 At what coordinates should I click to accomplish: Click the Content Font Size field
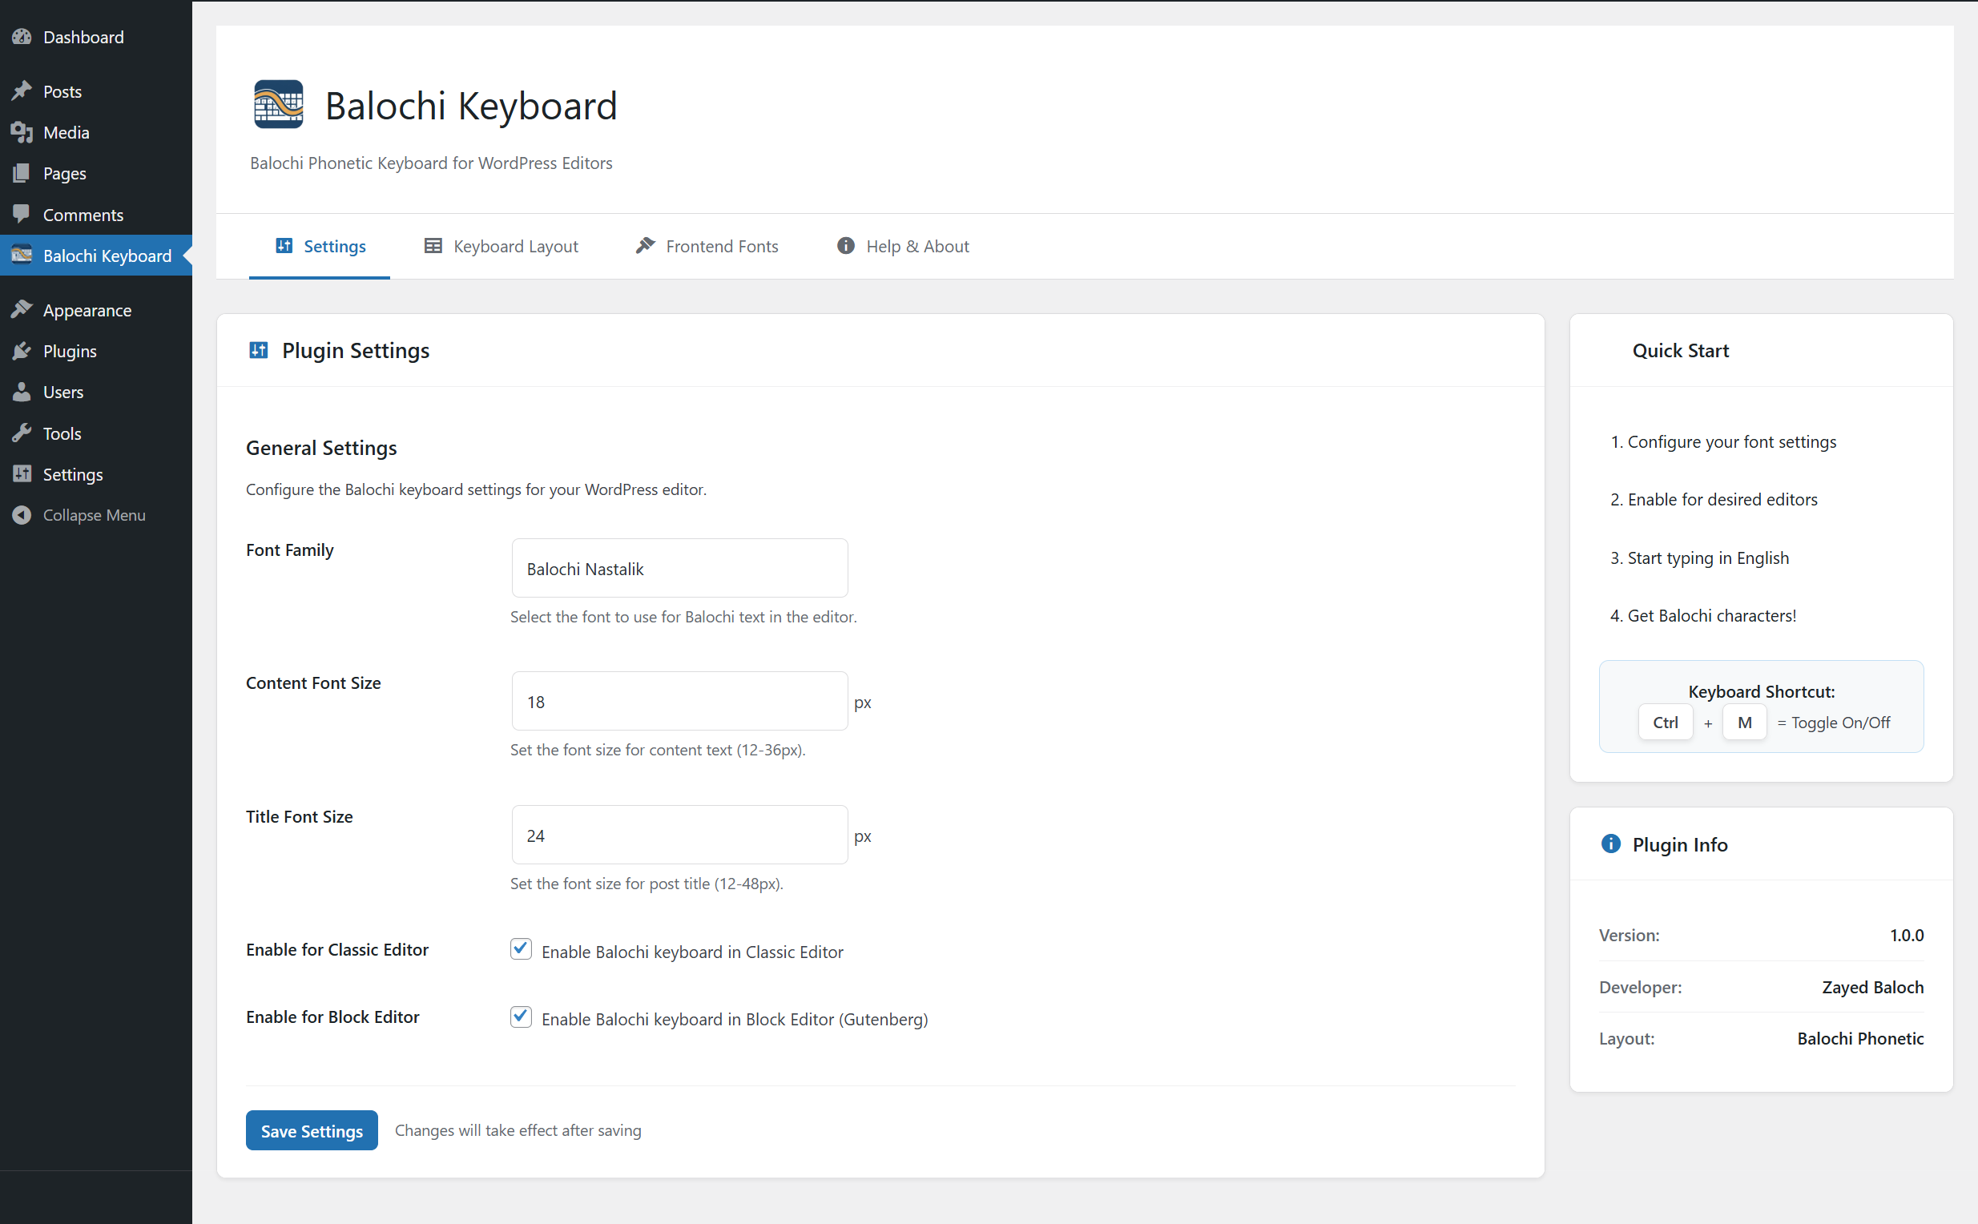[679, 701]
